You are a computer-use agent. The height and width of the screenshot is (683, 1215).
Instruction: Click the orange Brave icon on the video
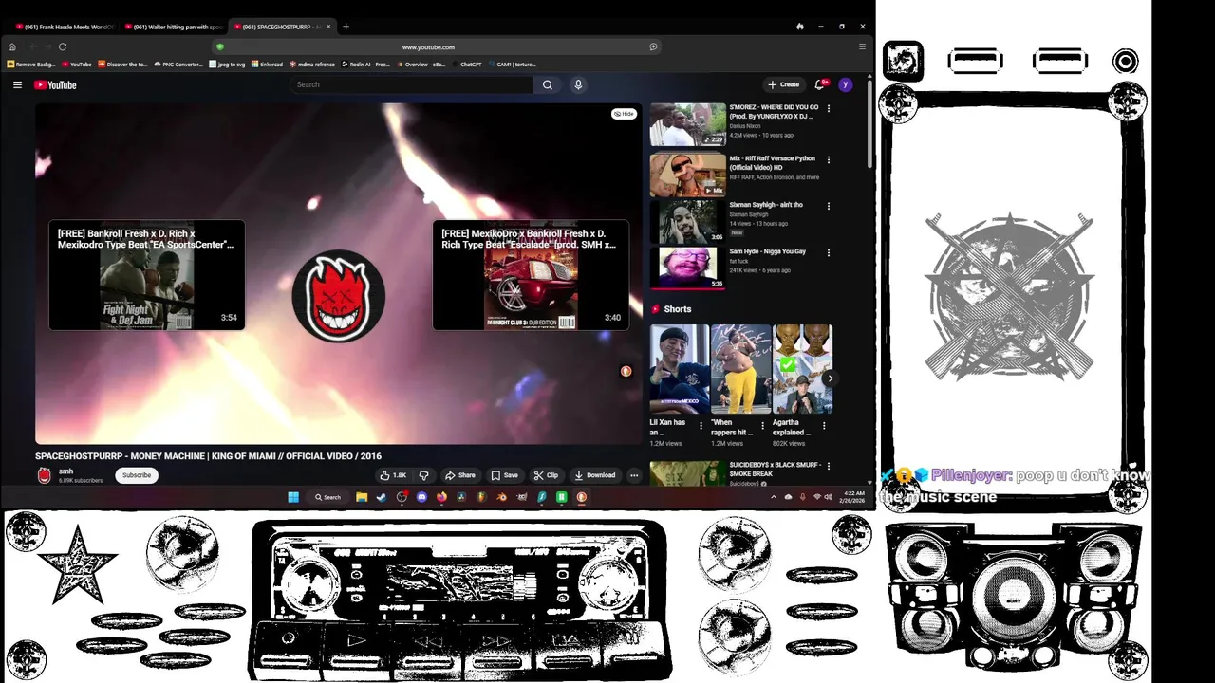click(626, 371)
